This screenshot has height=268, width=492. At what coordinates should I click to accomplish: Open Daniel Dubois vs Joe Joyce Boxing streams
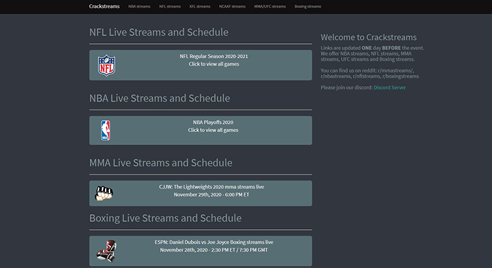click(214, 242)
